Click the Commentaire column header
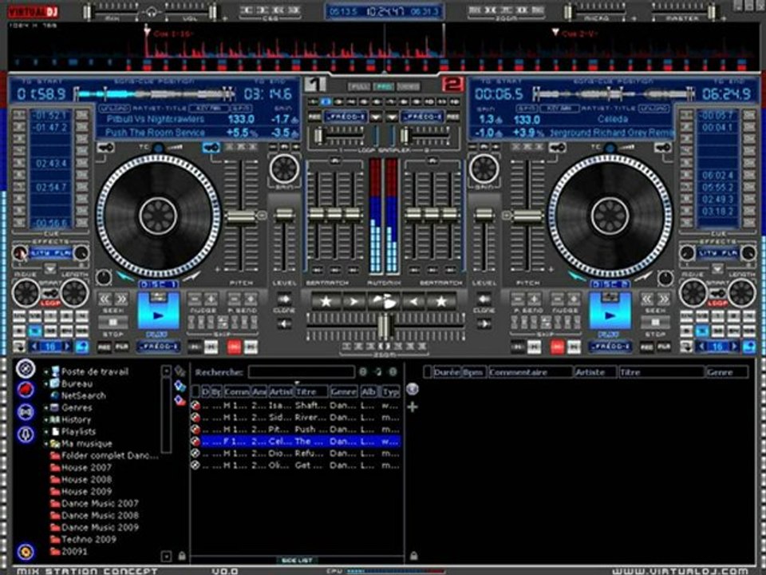 (530, 372)
